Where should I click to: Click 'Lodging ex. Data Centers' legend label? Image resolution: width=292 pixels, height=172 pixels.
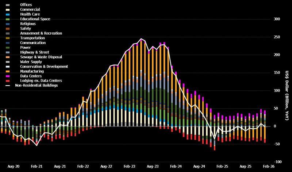(41, 81)
